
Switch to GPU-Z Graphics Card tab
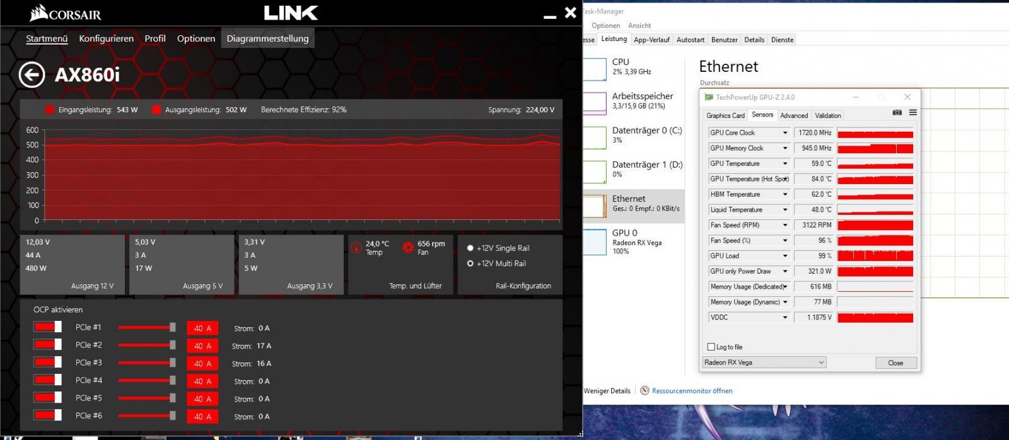click(725, 115)
